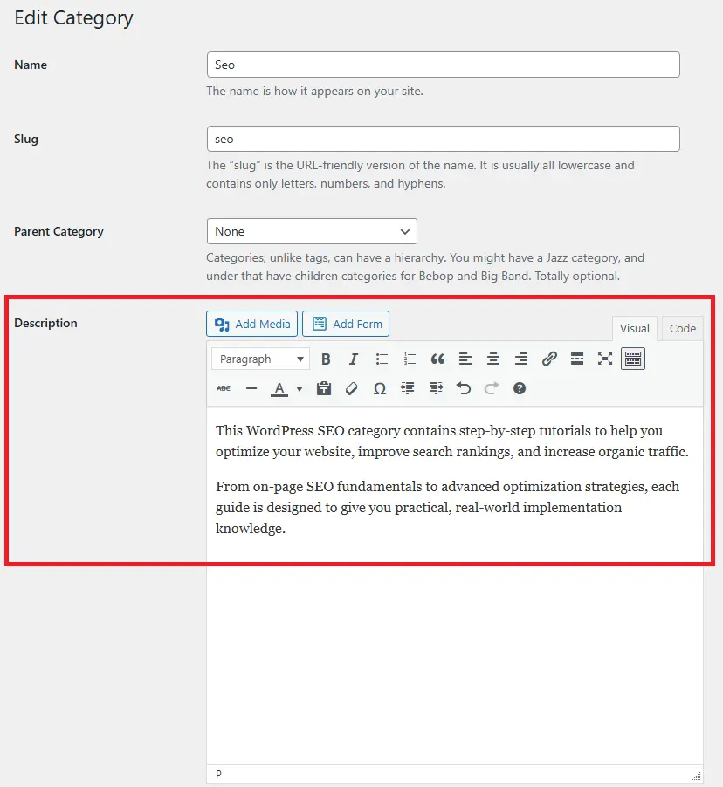
Task: Insert a horizontal line
Action: [251, 388]
